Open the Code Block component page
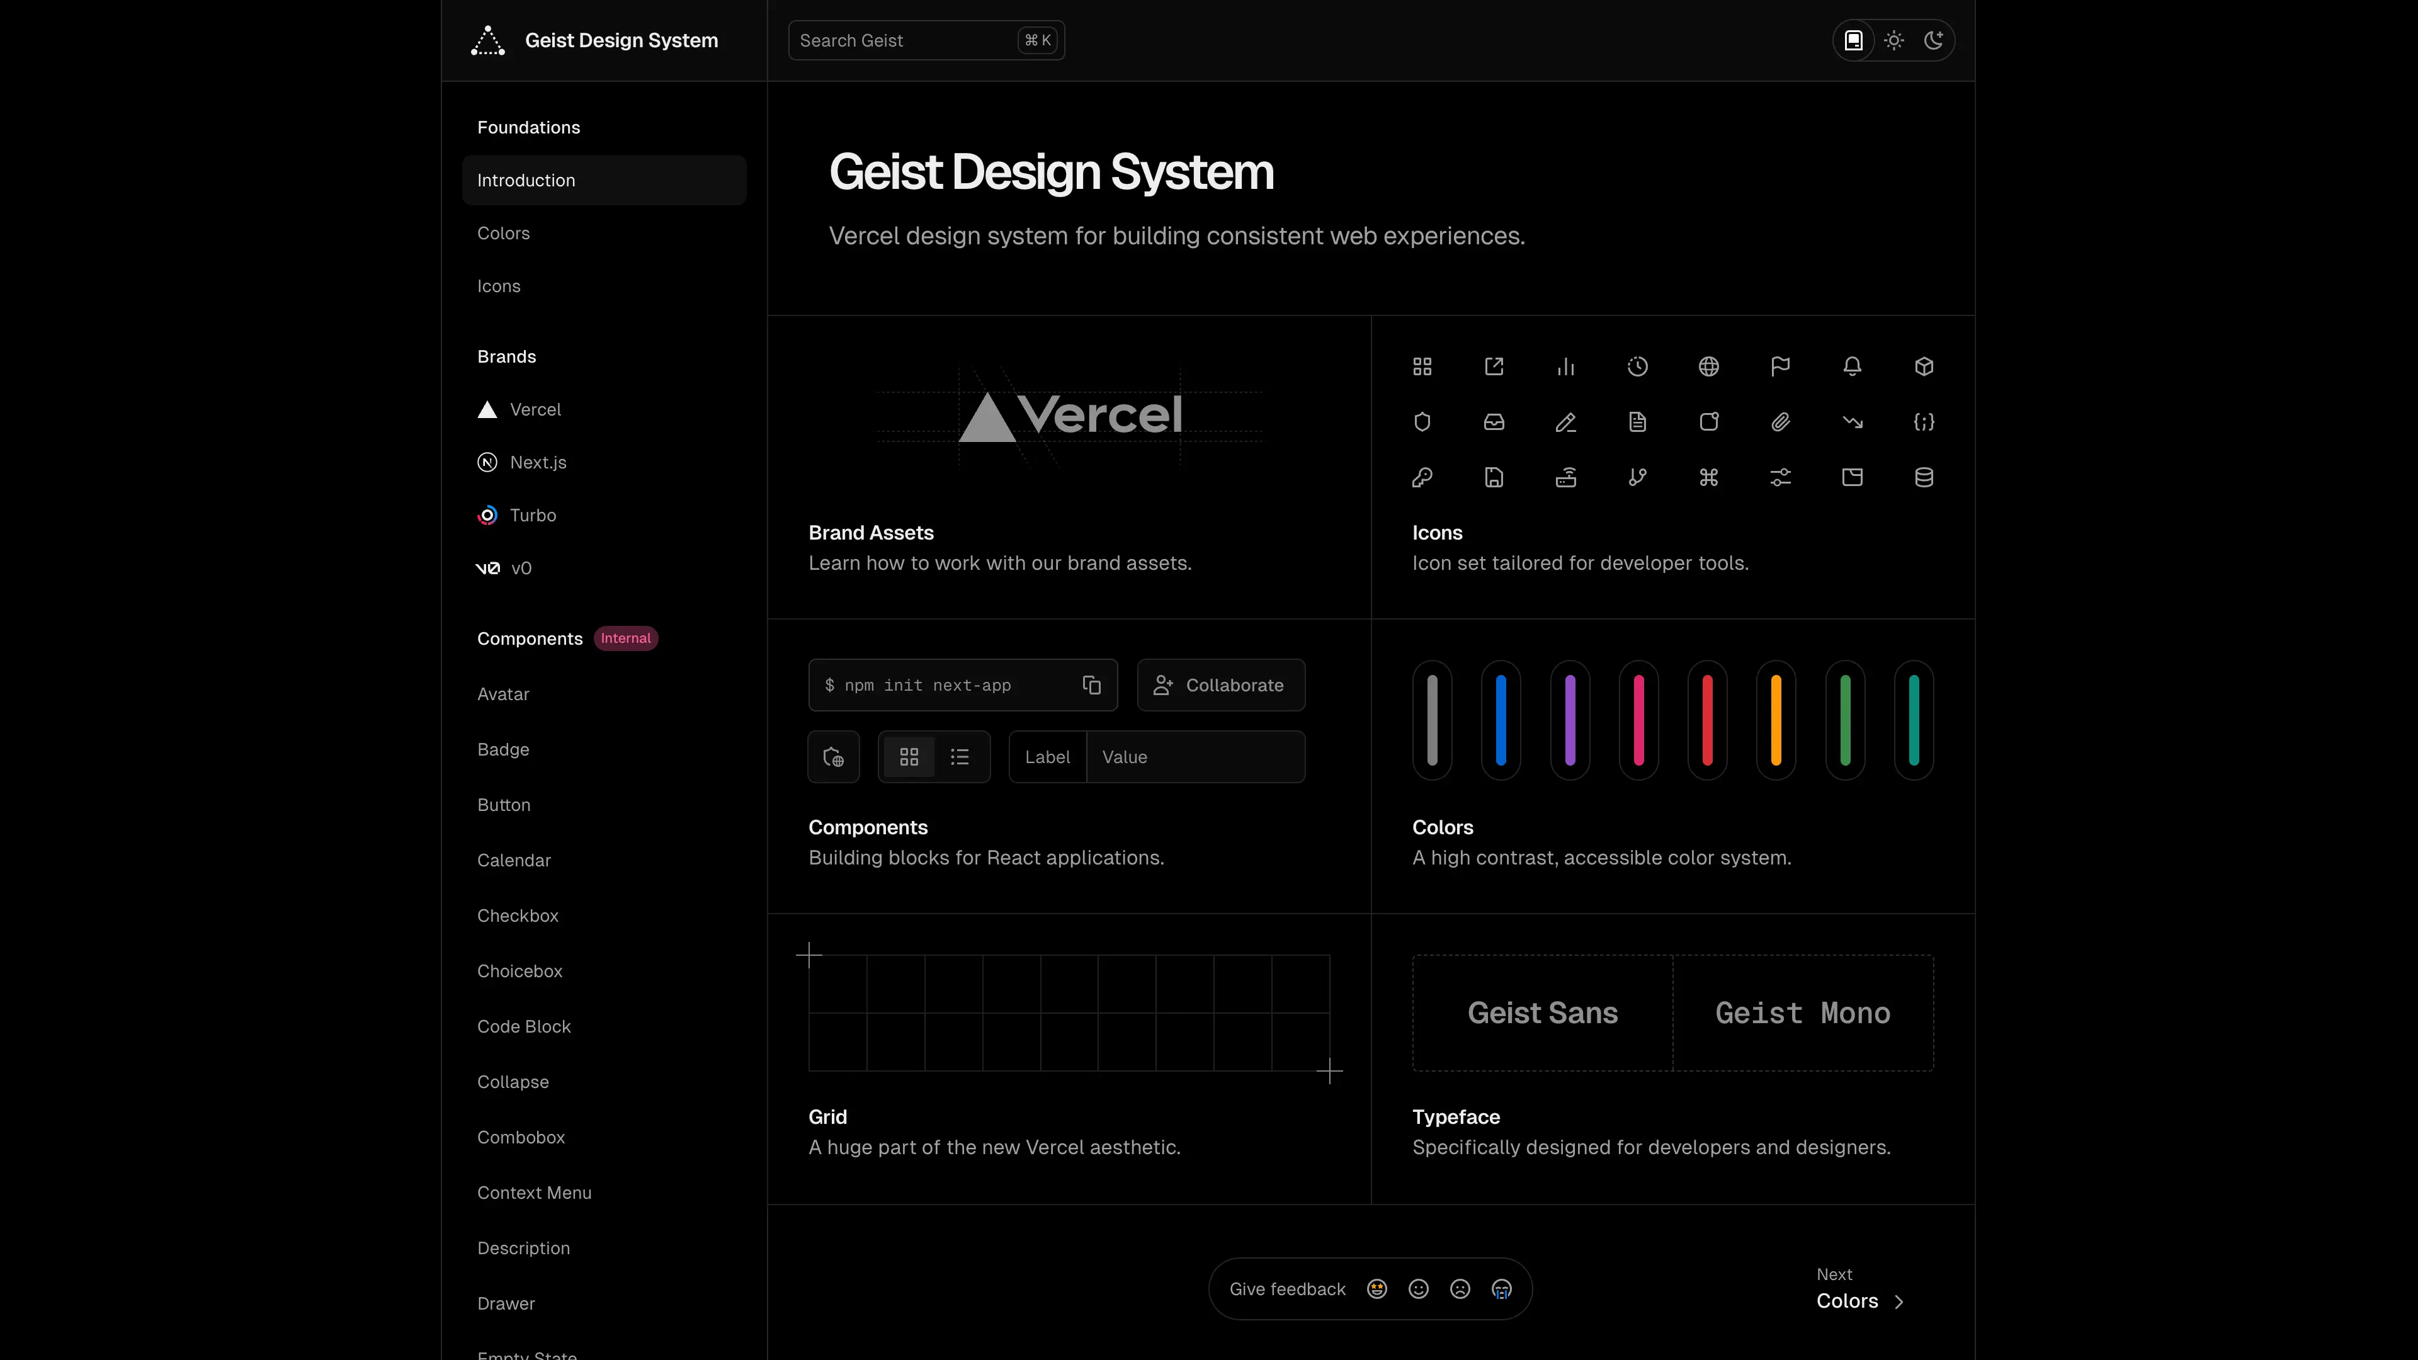This screenshot has width=2418, height=1360. coord(524,1026)
